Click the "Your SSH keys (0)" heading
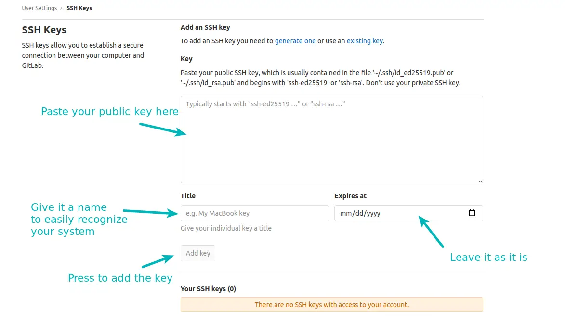This screenshot has width=565, height=336. coord(208,289)
